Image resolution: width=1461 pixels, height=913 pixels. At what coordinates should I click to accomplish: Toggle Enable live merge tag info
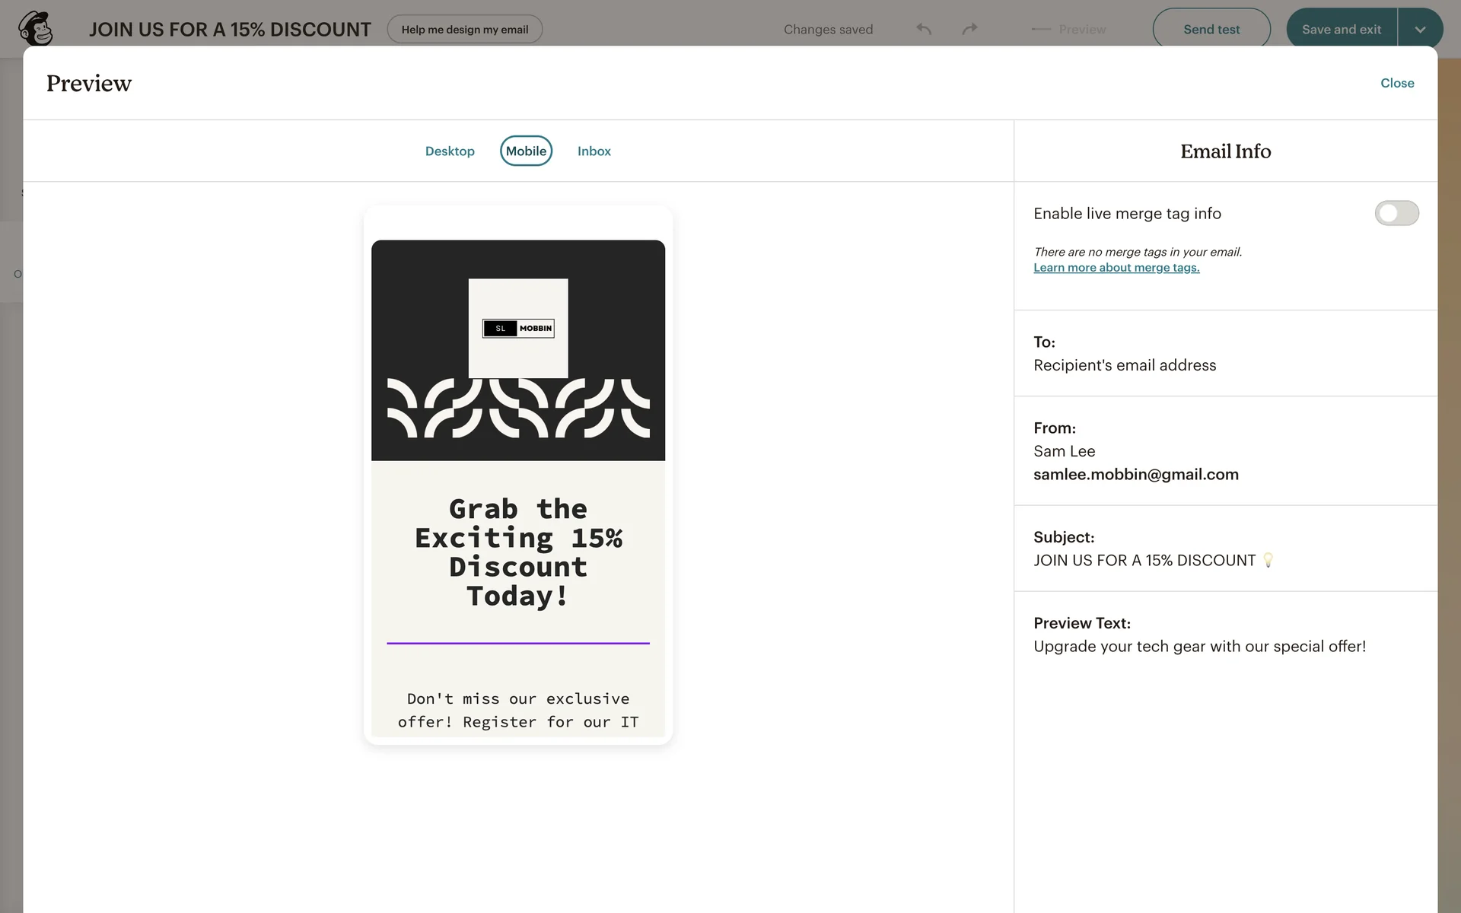pos(1396,213)
